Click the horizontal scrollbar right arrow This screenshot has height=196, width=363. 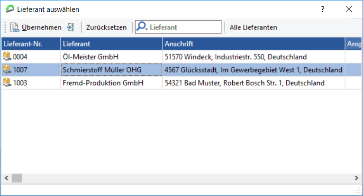click(356, 178)
